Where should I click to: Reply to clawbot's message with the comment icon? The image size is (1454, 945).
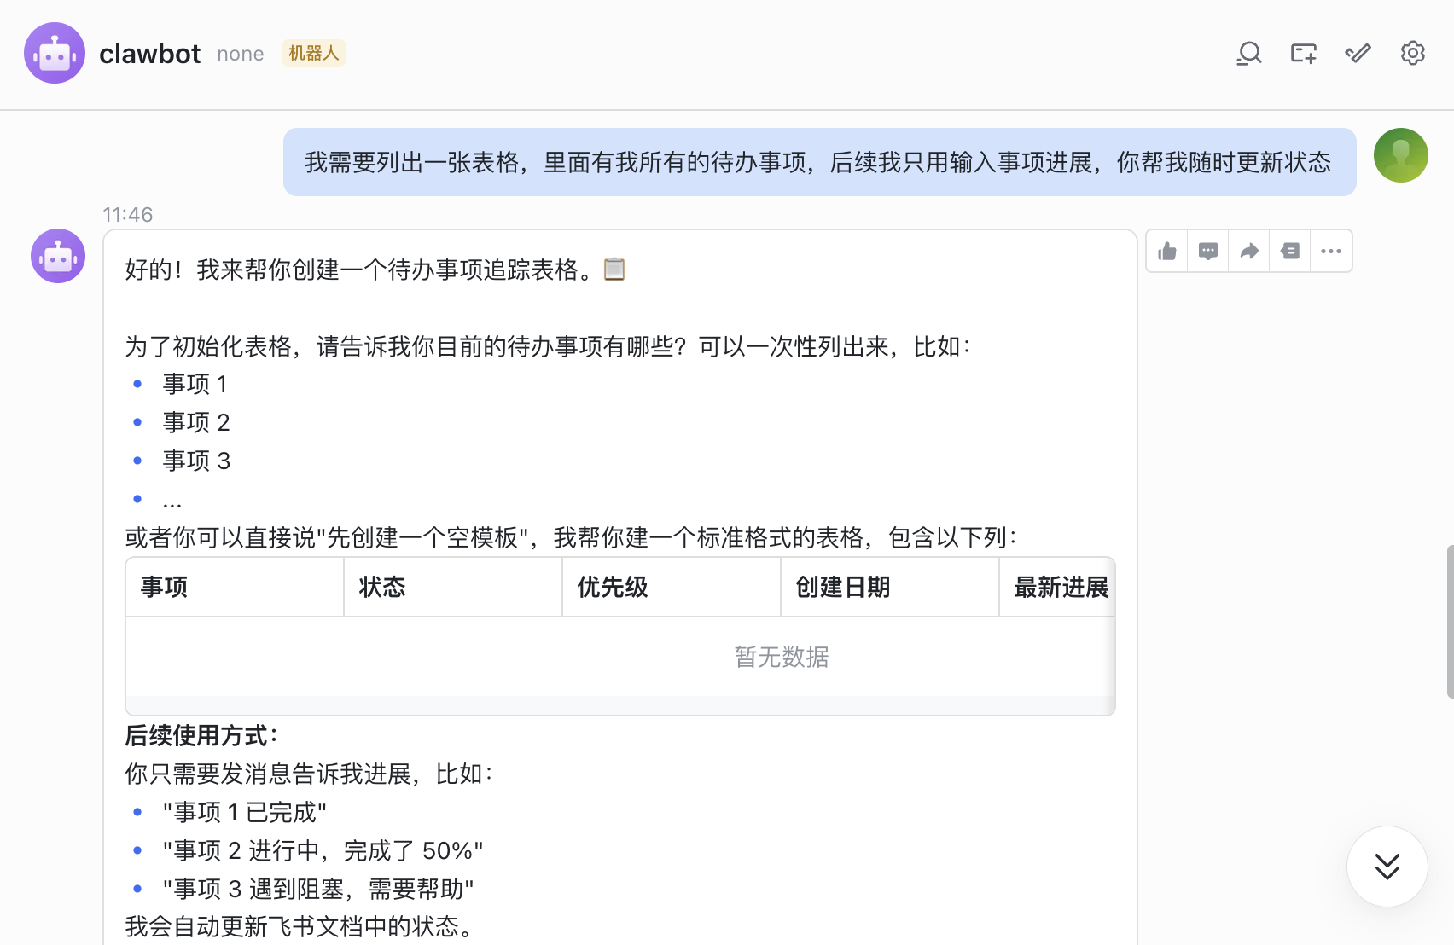[x=1208, y=251]
